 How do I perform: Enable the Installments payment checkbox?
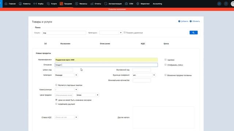click(56, 104)
